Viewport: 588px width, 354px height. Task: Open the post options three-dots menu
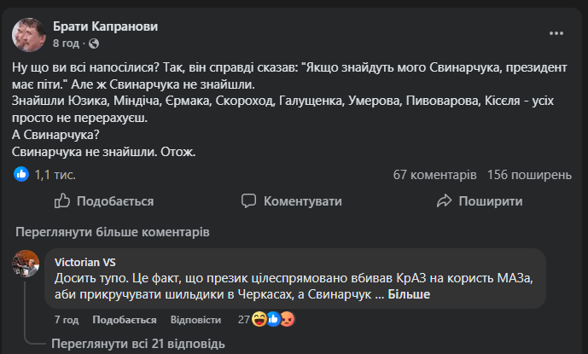pos(556,34)
